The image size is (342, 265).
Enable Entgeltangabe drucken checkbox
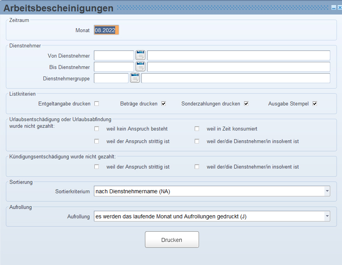click(x=96, y=104)
